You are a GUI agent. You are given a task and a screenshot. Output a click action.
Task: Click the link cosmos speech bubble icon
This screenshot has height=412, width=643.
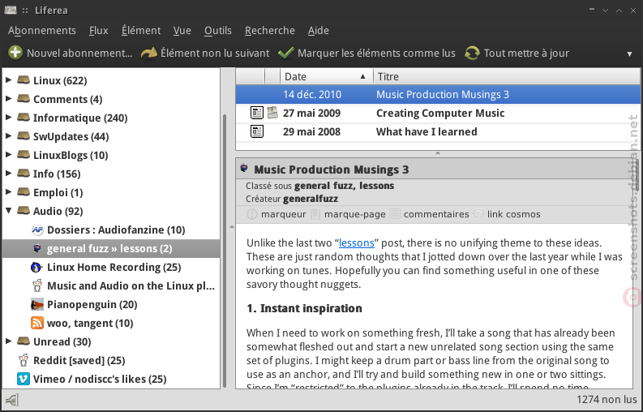pos(478,214)
